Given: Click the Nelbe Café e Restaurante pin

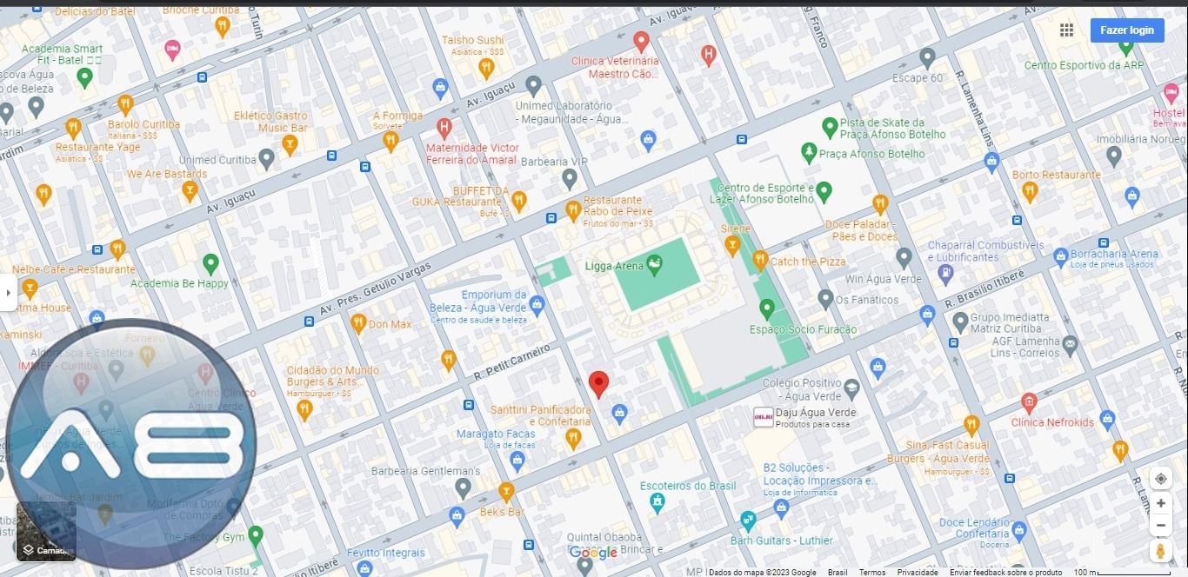Looking at the screenshot, I should click(117, 249).
